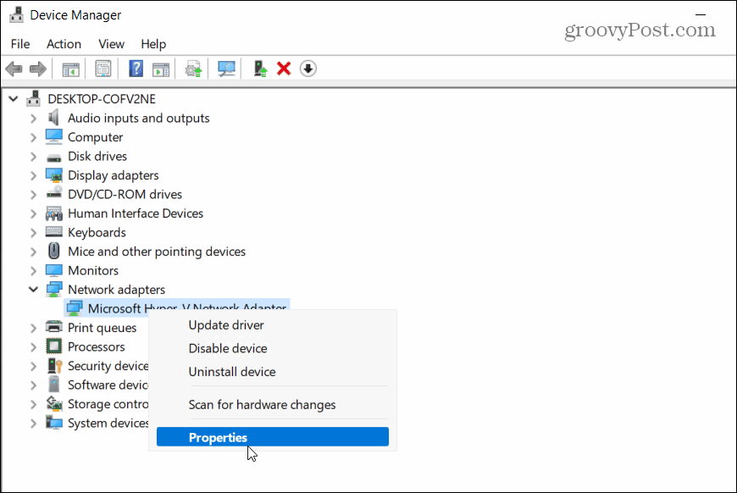Open the blue Help question-mark icon

(x=136, y=69)
